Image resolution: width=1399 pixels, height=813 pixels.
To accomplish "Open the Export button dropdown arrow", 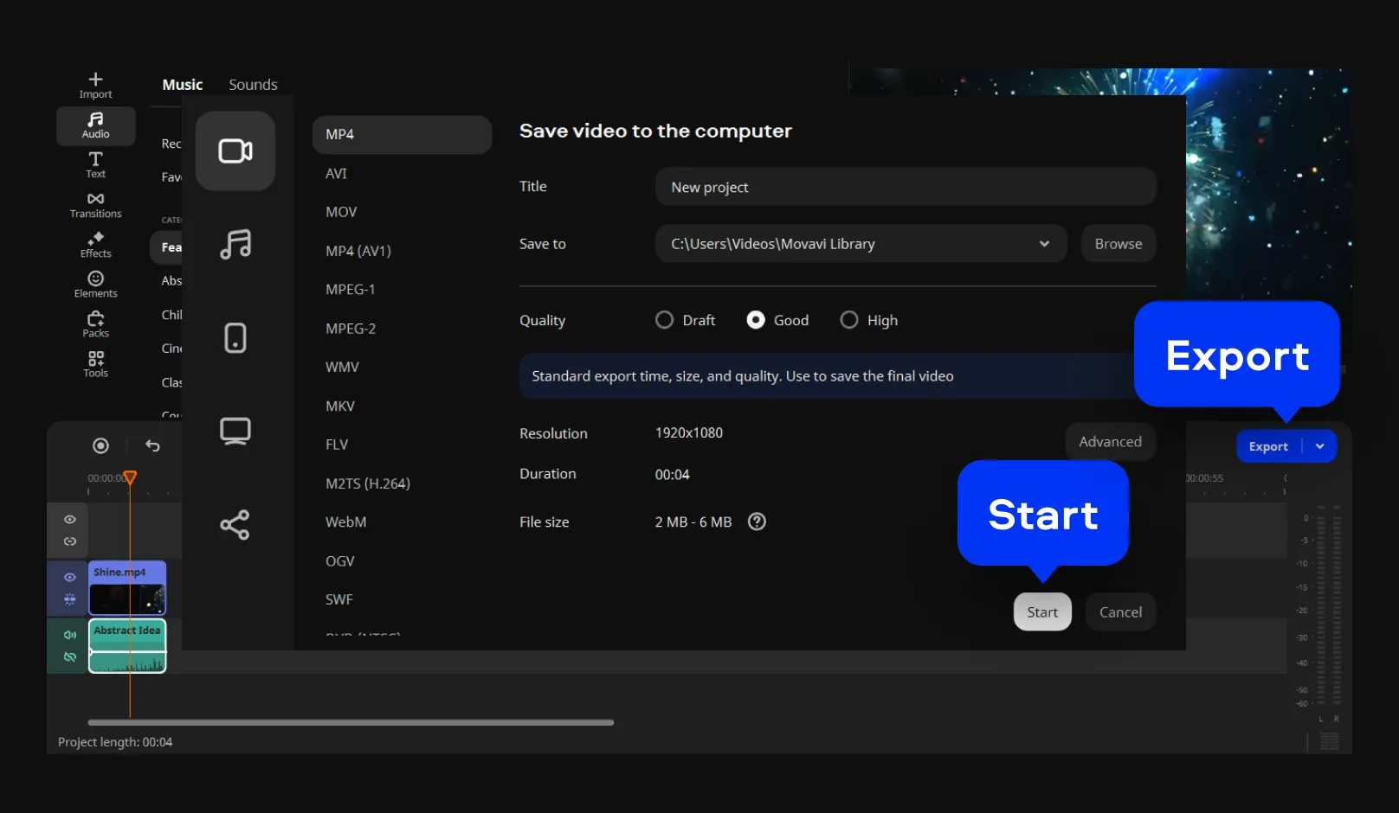I will (x=1319, y=446).
